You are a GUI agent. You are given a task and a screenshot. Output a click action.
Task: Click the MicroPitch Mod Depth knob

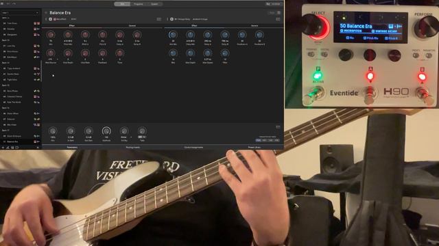coord(68,53)
